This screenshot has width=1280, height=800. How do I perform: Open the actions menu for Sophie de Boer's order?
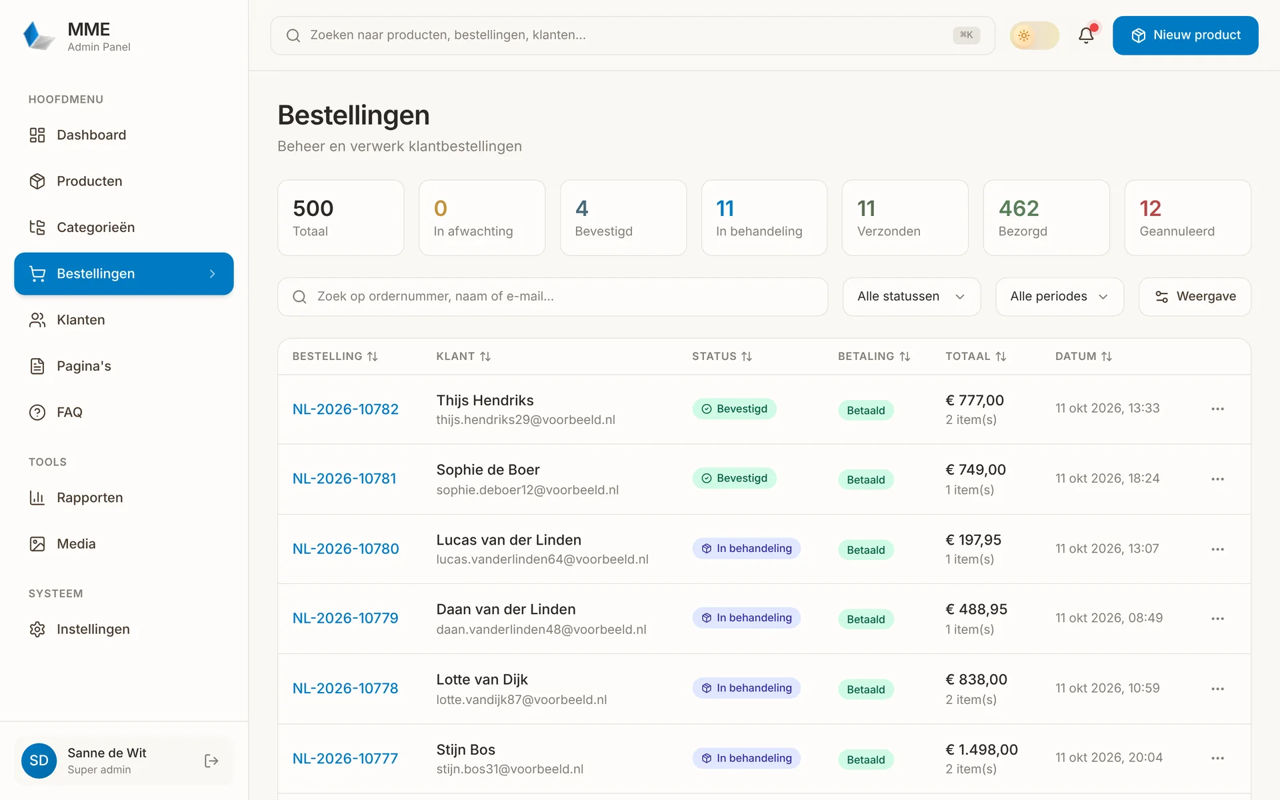click(x=1217, y=479)
